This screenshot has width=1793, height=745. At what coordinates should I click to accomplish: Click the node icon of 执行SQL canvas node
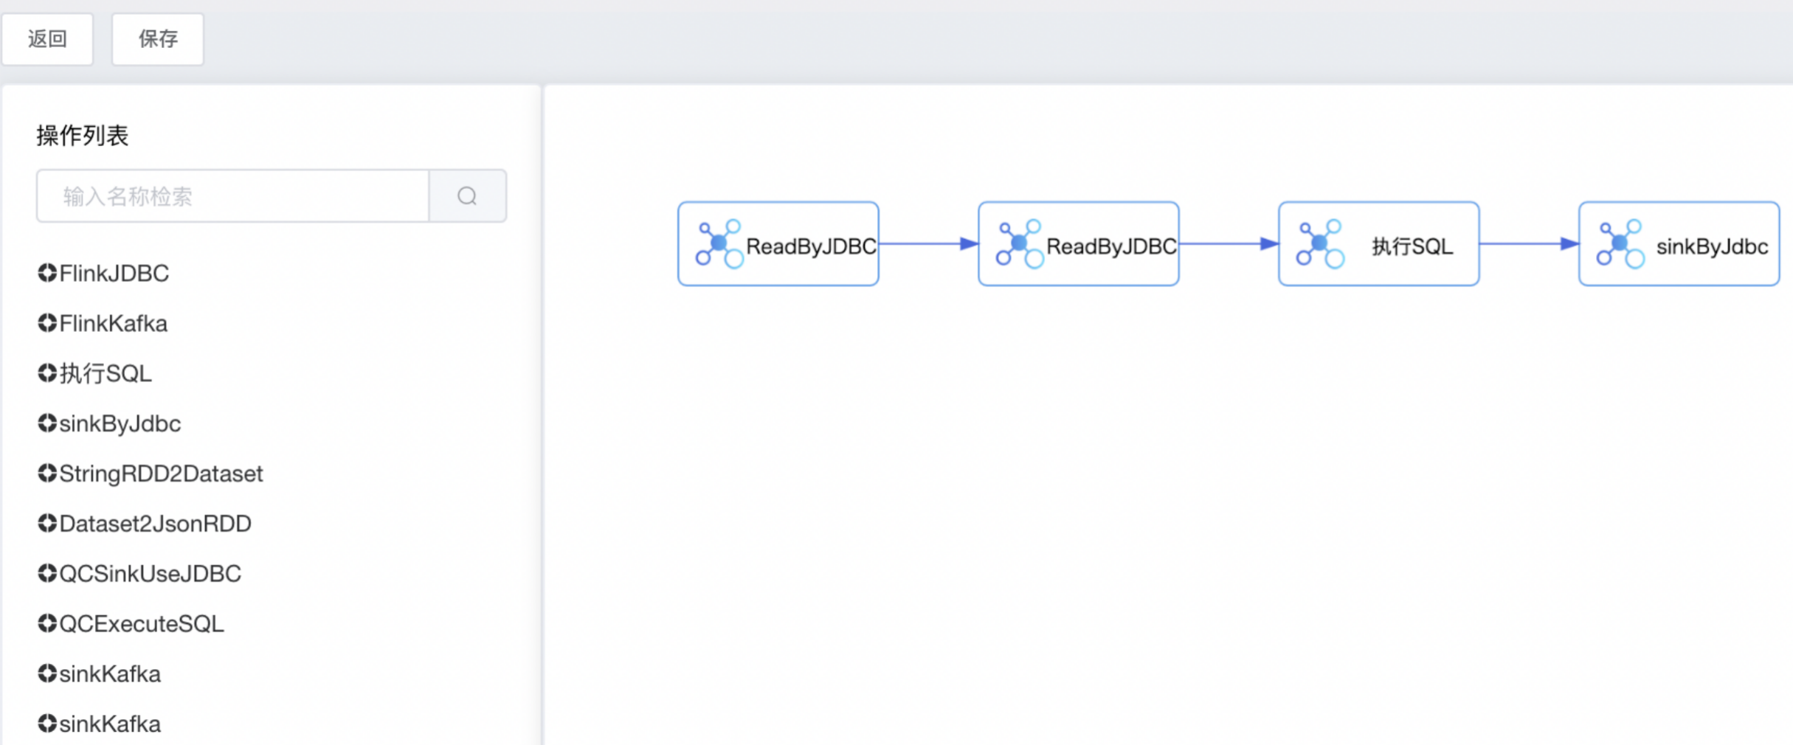point(1321,244)
